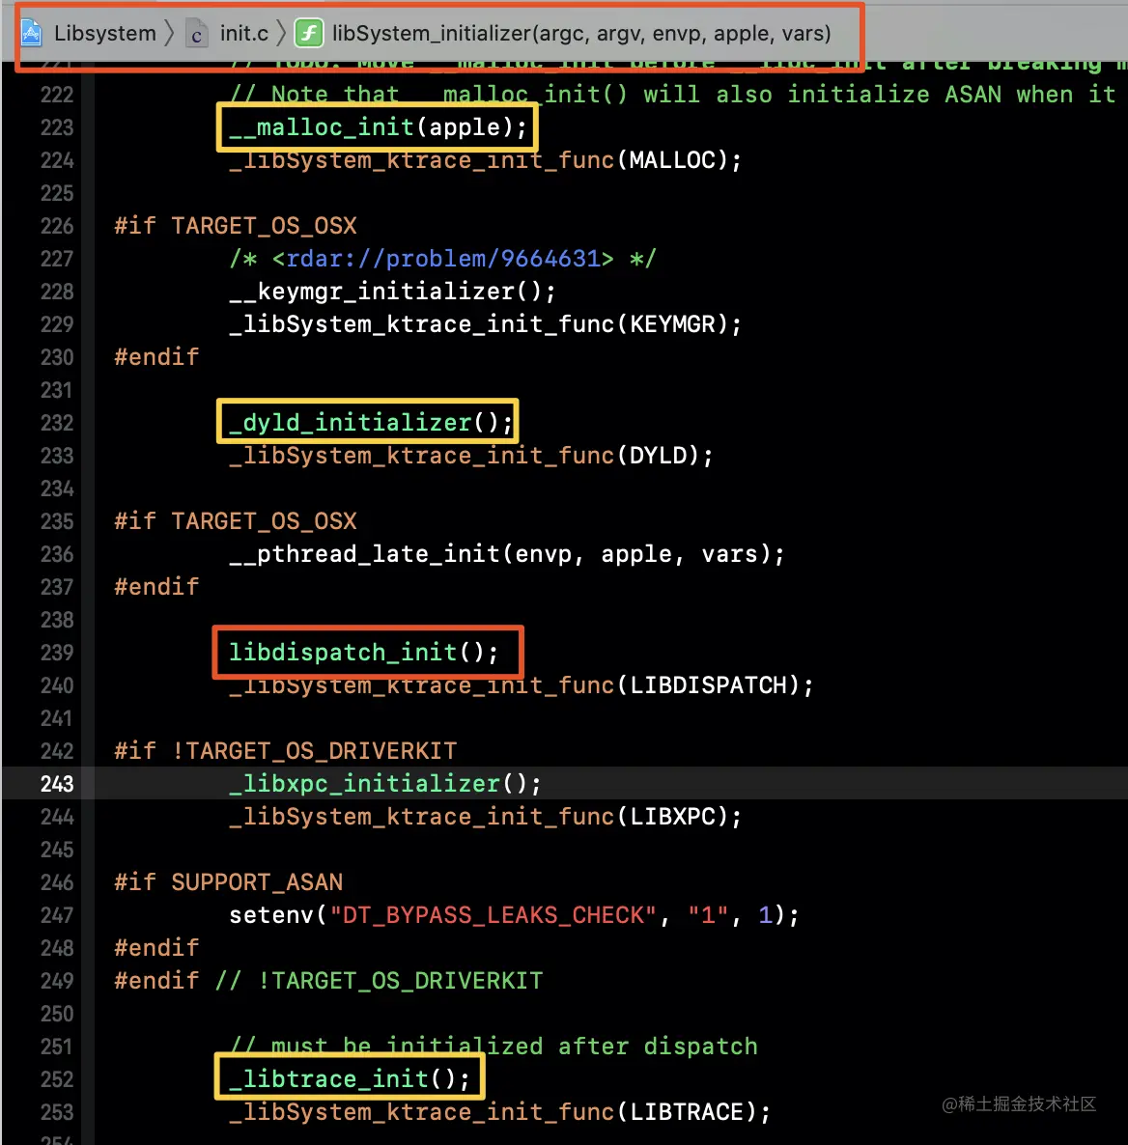
Task: Click _libSystem_ktrace_init_func(MALLOC); line
Action: click(x=486, y=160)
